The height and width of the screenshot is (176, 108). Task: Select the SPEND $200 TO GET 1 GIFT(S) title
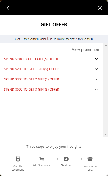31,69
